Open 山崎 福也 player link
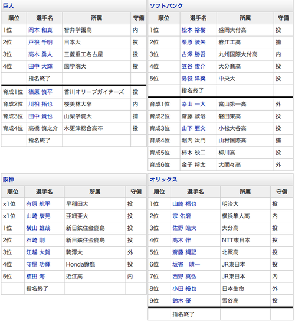 pos(184,204)
